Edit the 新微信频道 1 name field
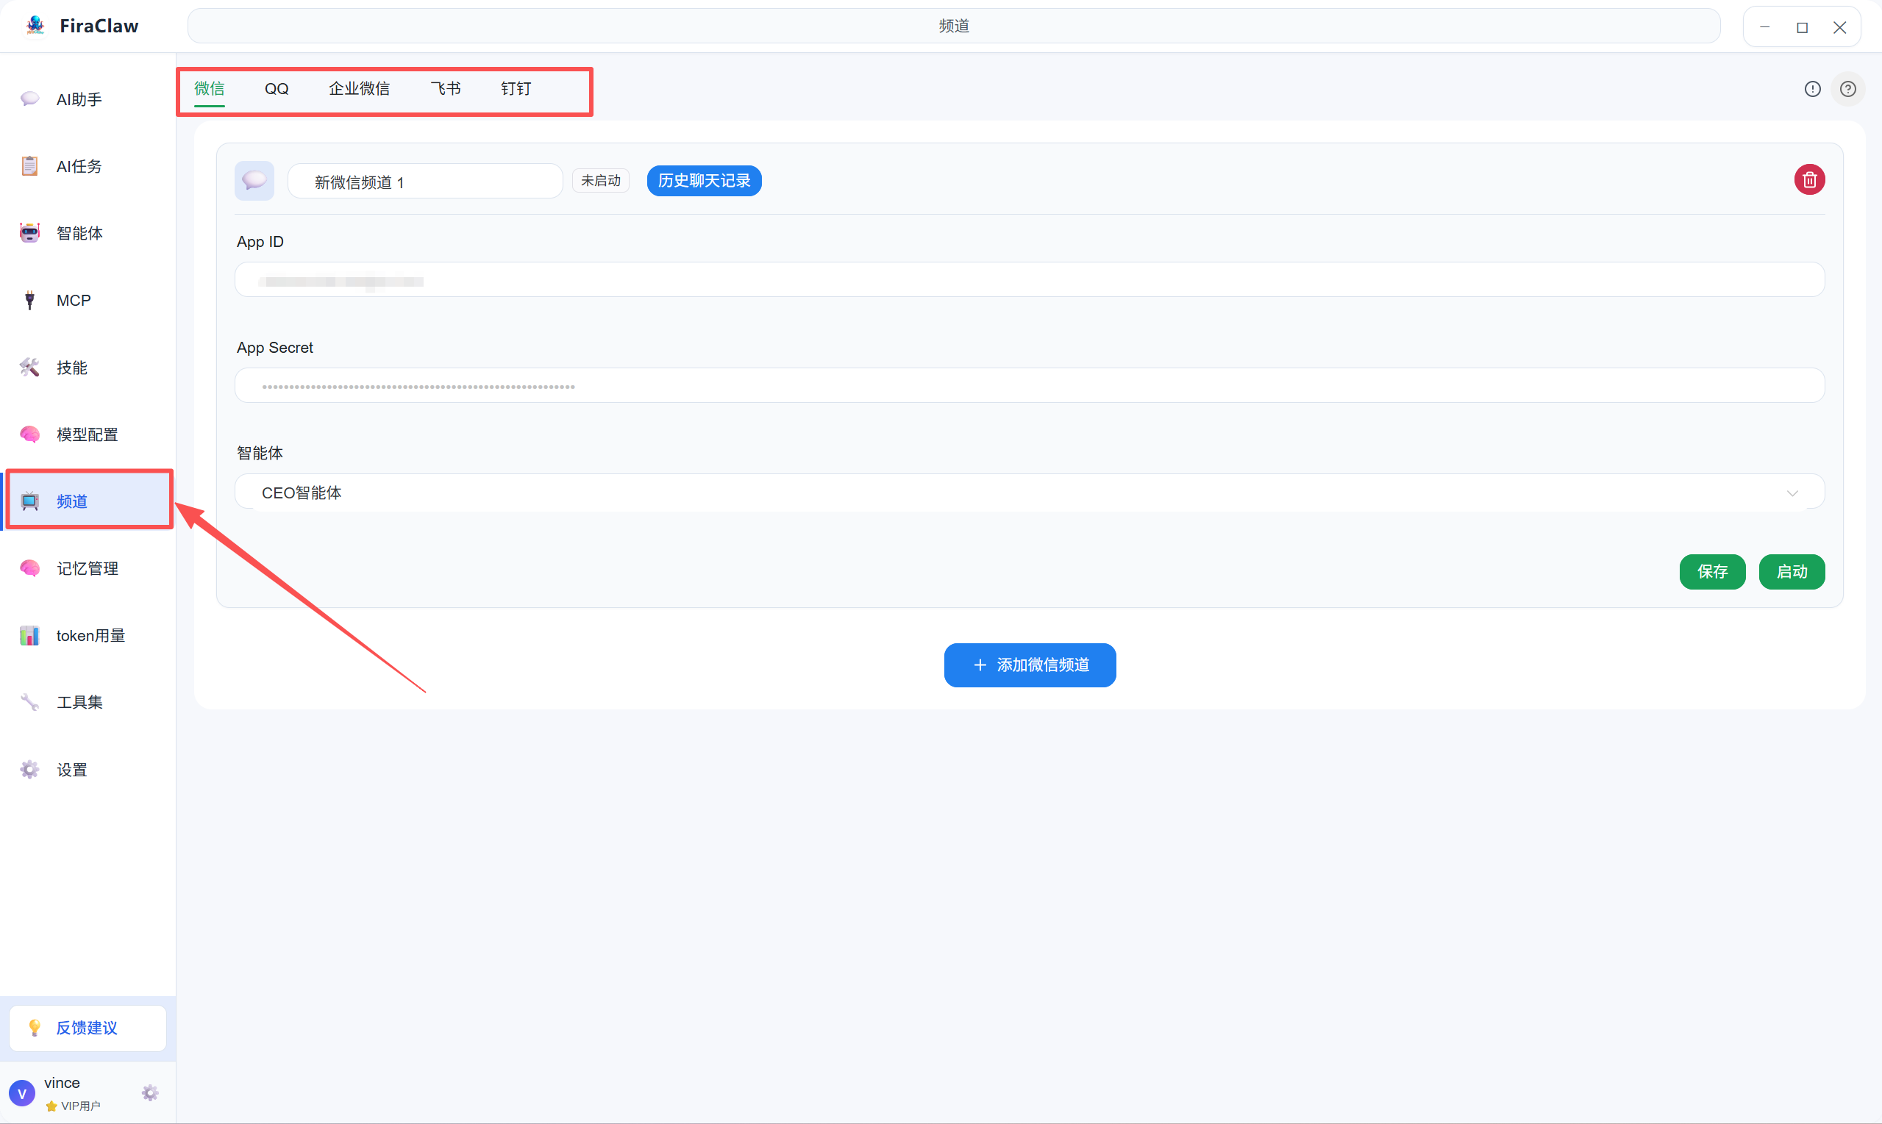Image resolution: width=1882 pixels, height=1124 pixels. point(425,181)
